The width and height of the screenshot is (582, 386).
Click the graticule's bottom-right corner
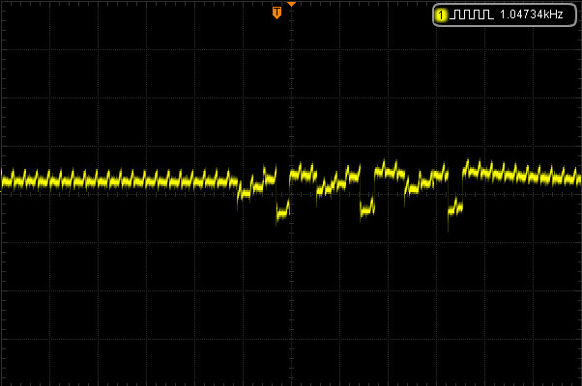[x=579, y=383]
